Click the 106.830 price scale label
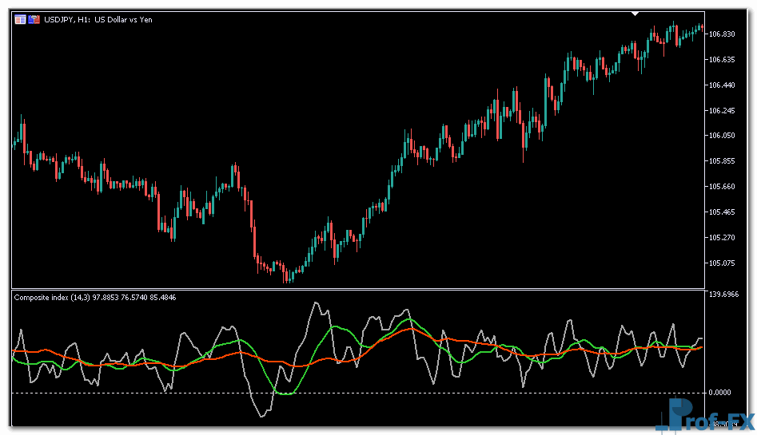This screenshot has height=435, width=757. (x=722, y=34)
